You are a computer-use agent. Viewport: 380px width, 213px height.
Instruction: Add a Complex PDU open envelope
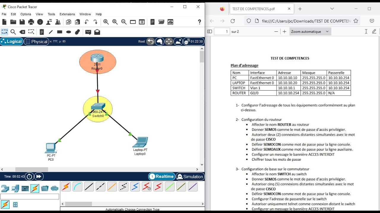pyautogui.click(x=97, y=32)
